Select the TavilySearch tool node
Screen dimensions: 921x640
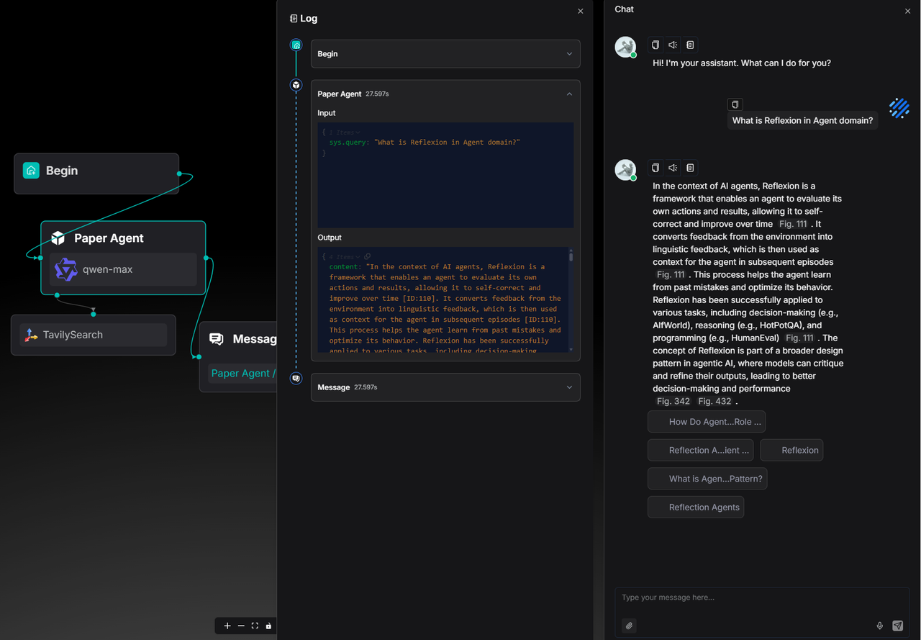click(x=94, y=335)
